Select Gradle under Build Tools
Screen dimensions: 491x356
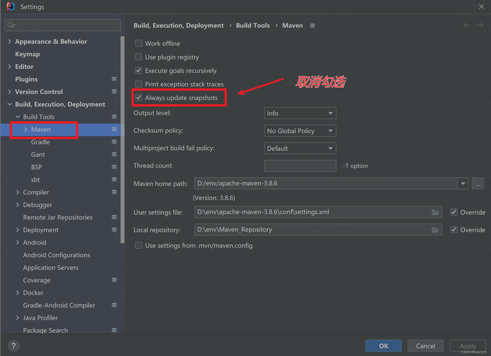(x=40, y=142)
